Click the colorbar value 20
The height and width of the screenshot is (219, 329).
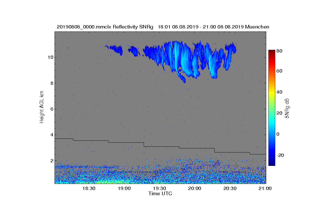click(x=280, y=113)
